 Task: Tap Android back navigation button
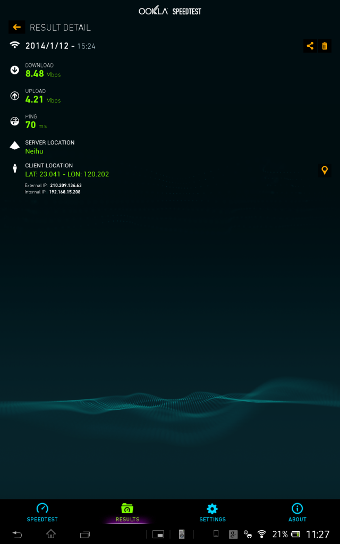point(17,534)
